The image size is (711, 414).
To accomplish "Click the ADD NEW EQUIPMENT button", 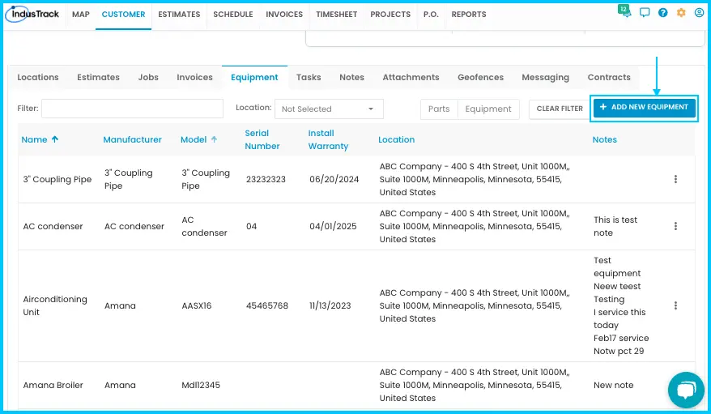I will pos(645,108).
